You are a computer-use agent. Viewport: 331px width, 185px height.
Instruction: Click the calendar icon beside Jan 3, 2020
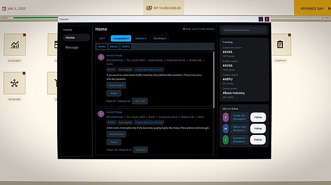[x=4, y=9]
